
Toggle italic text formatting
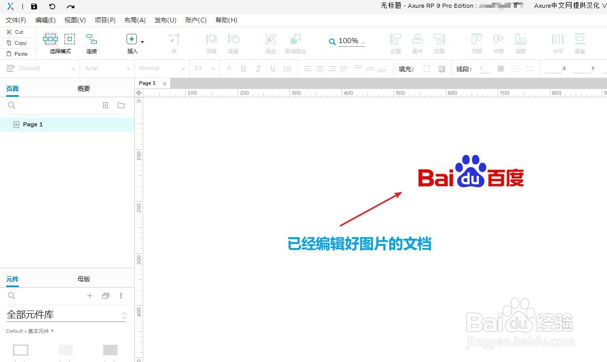(x=258, y=69)
